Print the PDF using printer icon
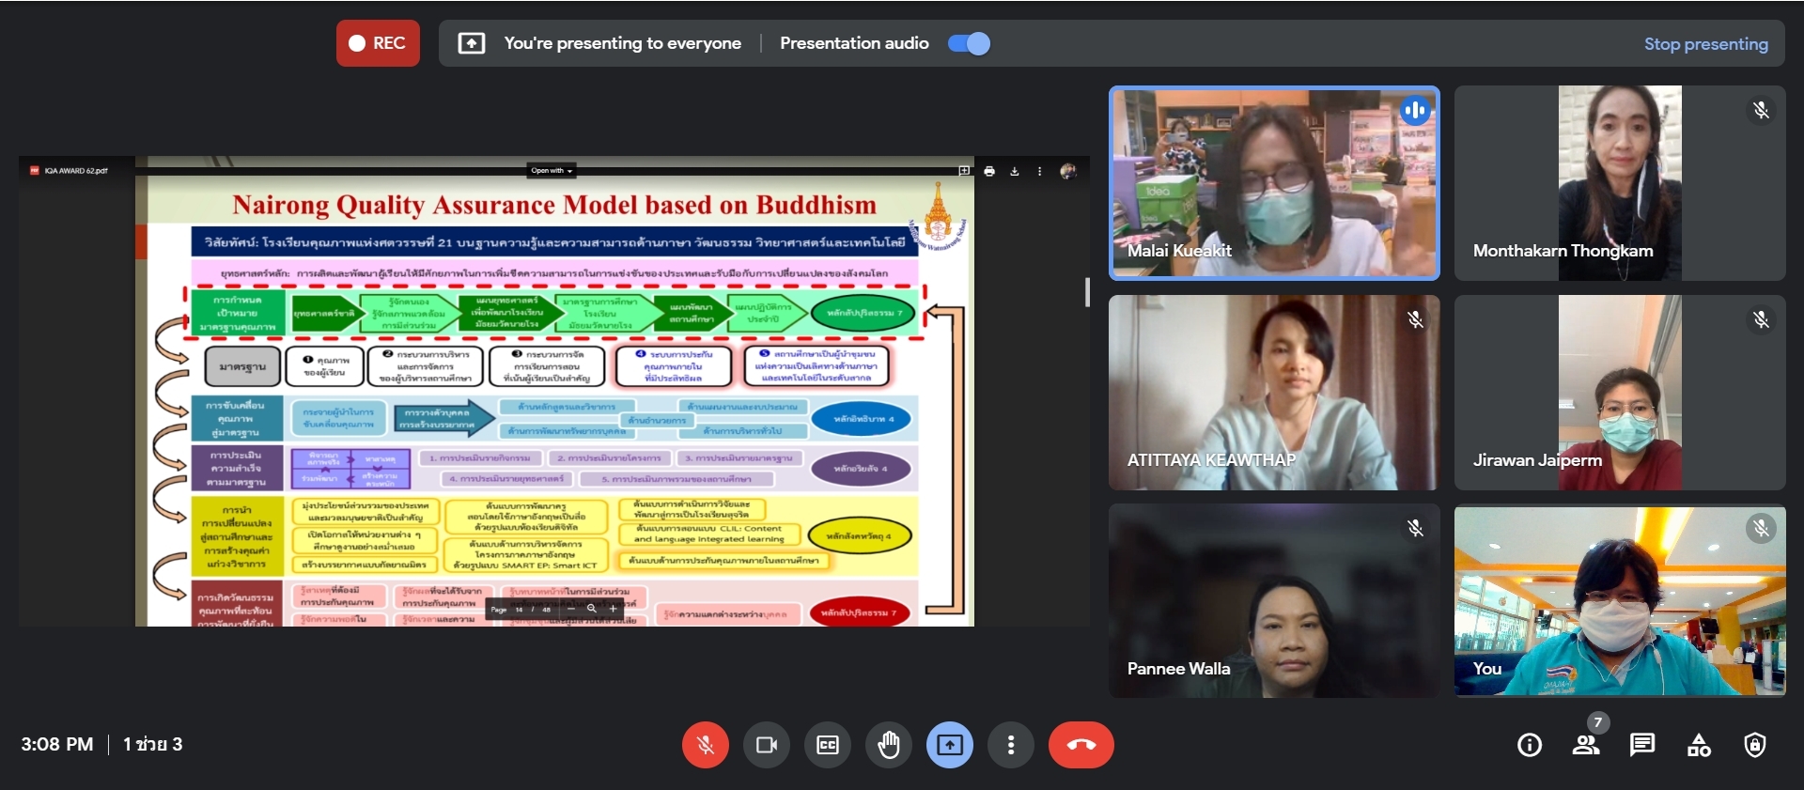This screenshot has height=790, width=1804. pyautogui.click(x=989, y=171)
